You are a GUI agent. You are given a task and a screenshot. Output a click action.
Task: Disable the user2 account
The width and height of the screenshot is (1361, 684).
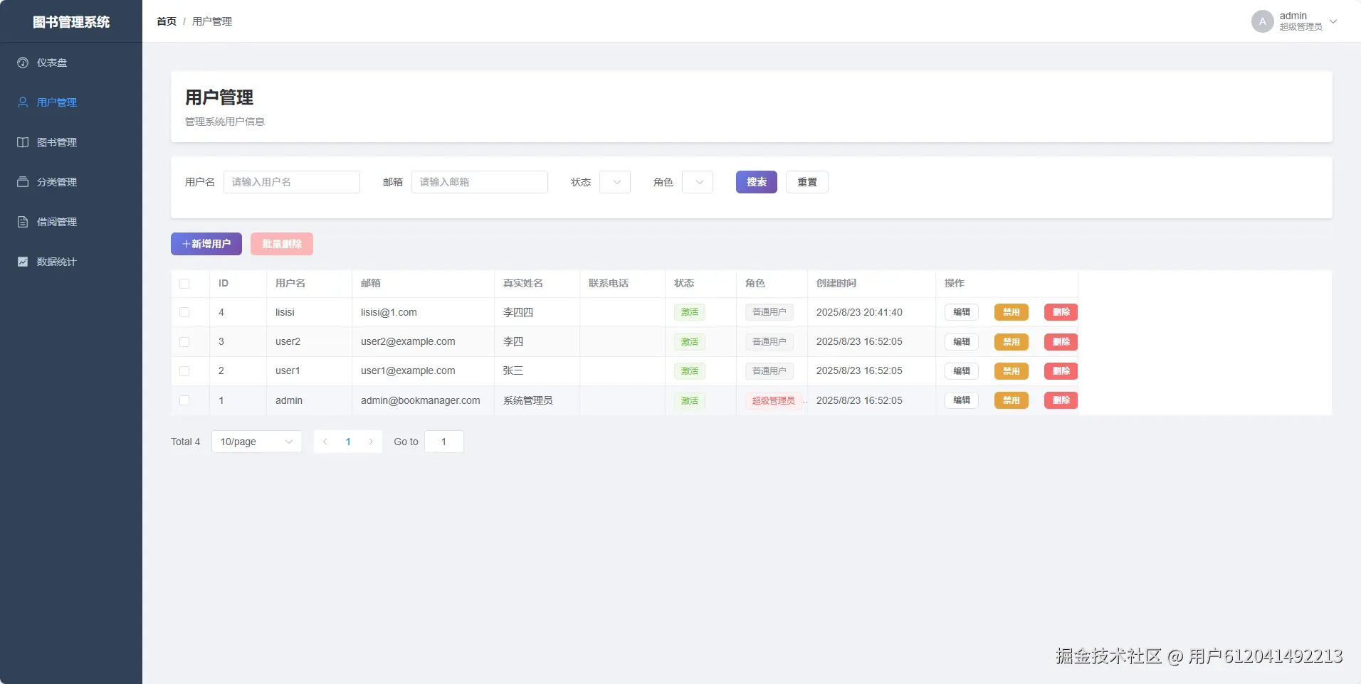coord(1011,342)
